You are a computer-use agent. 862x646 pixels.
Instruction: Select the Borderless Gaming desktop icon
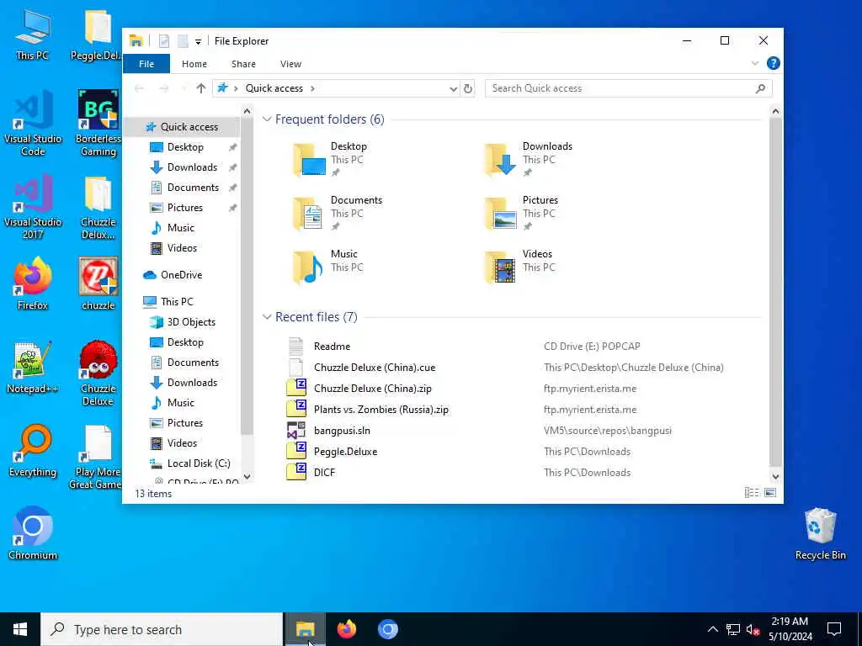pos(98,123)
